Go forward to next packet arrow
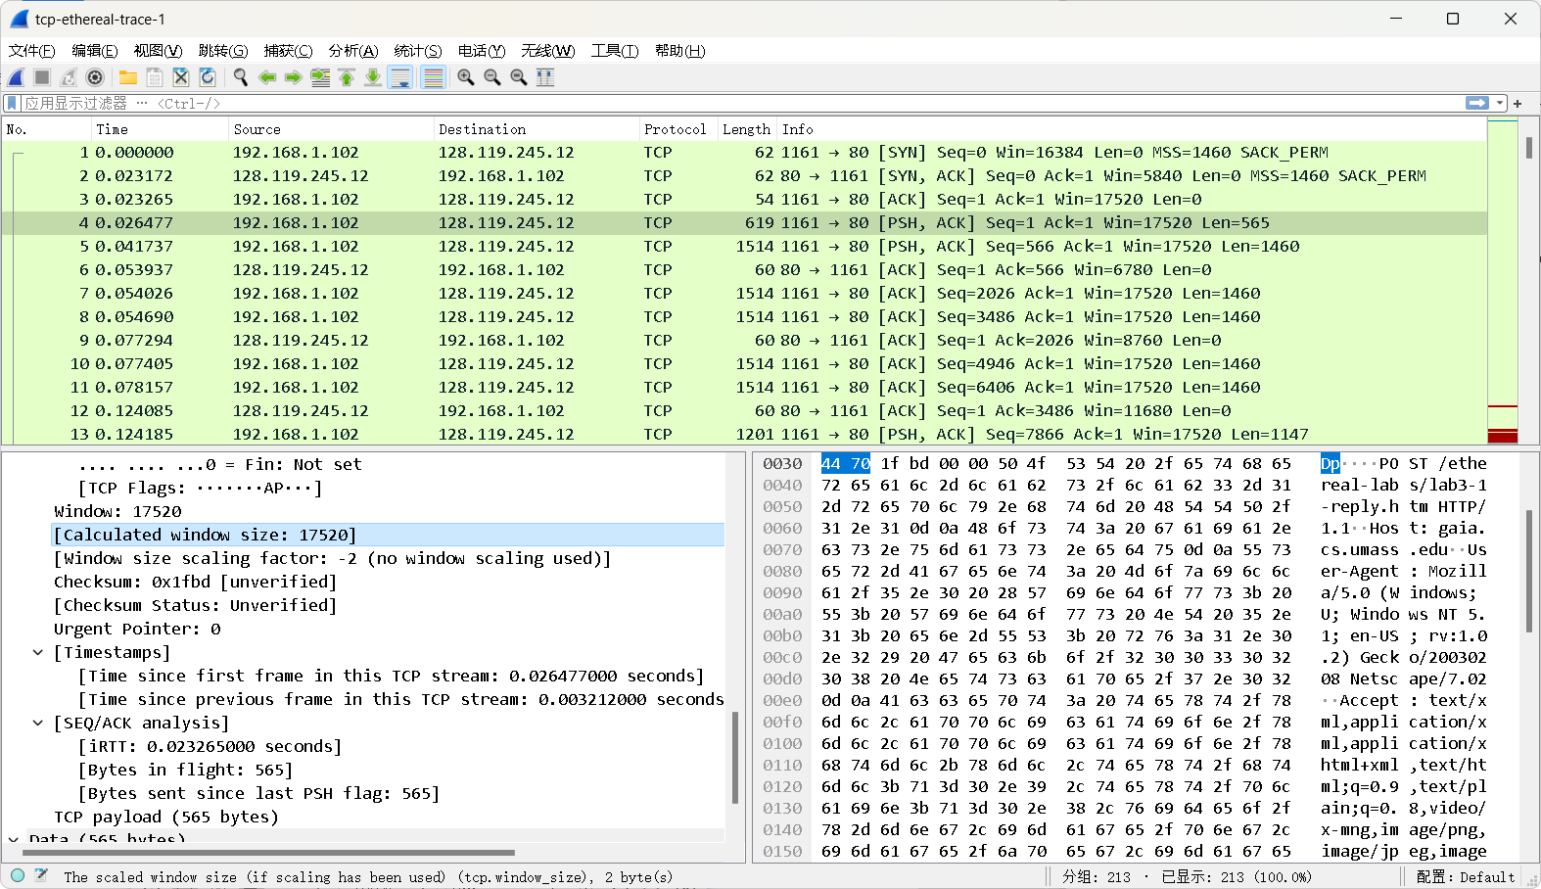1541x889 pixels. click(294, 77)
